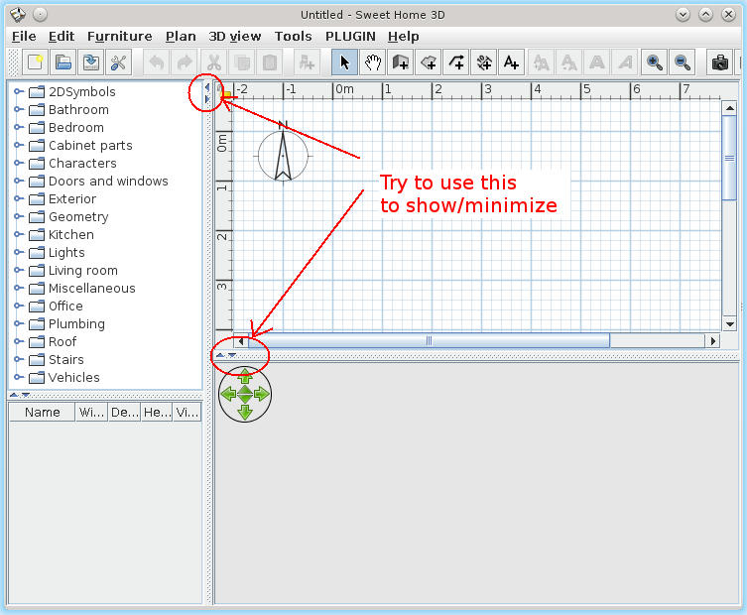
Task: Click the vertical scrollbar down arrow
Action: tap(730, 323)
